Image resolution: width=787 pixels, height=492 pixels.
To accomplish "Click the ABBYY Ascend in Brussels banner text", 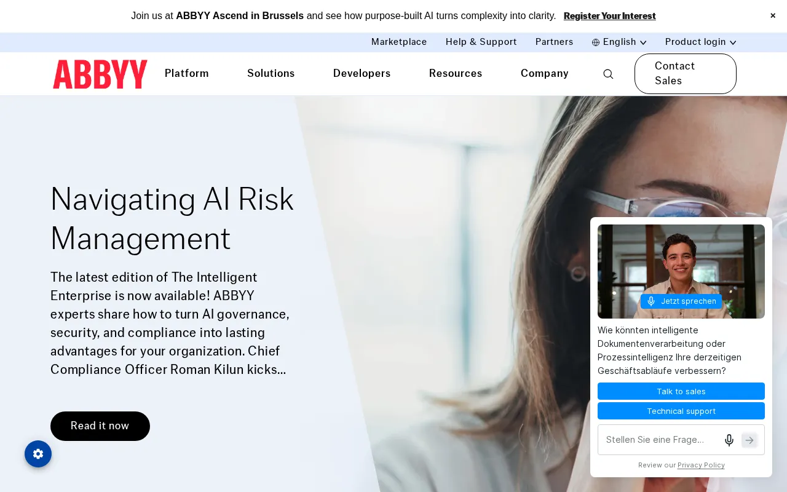I will pos(240,16).
